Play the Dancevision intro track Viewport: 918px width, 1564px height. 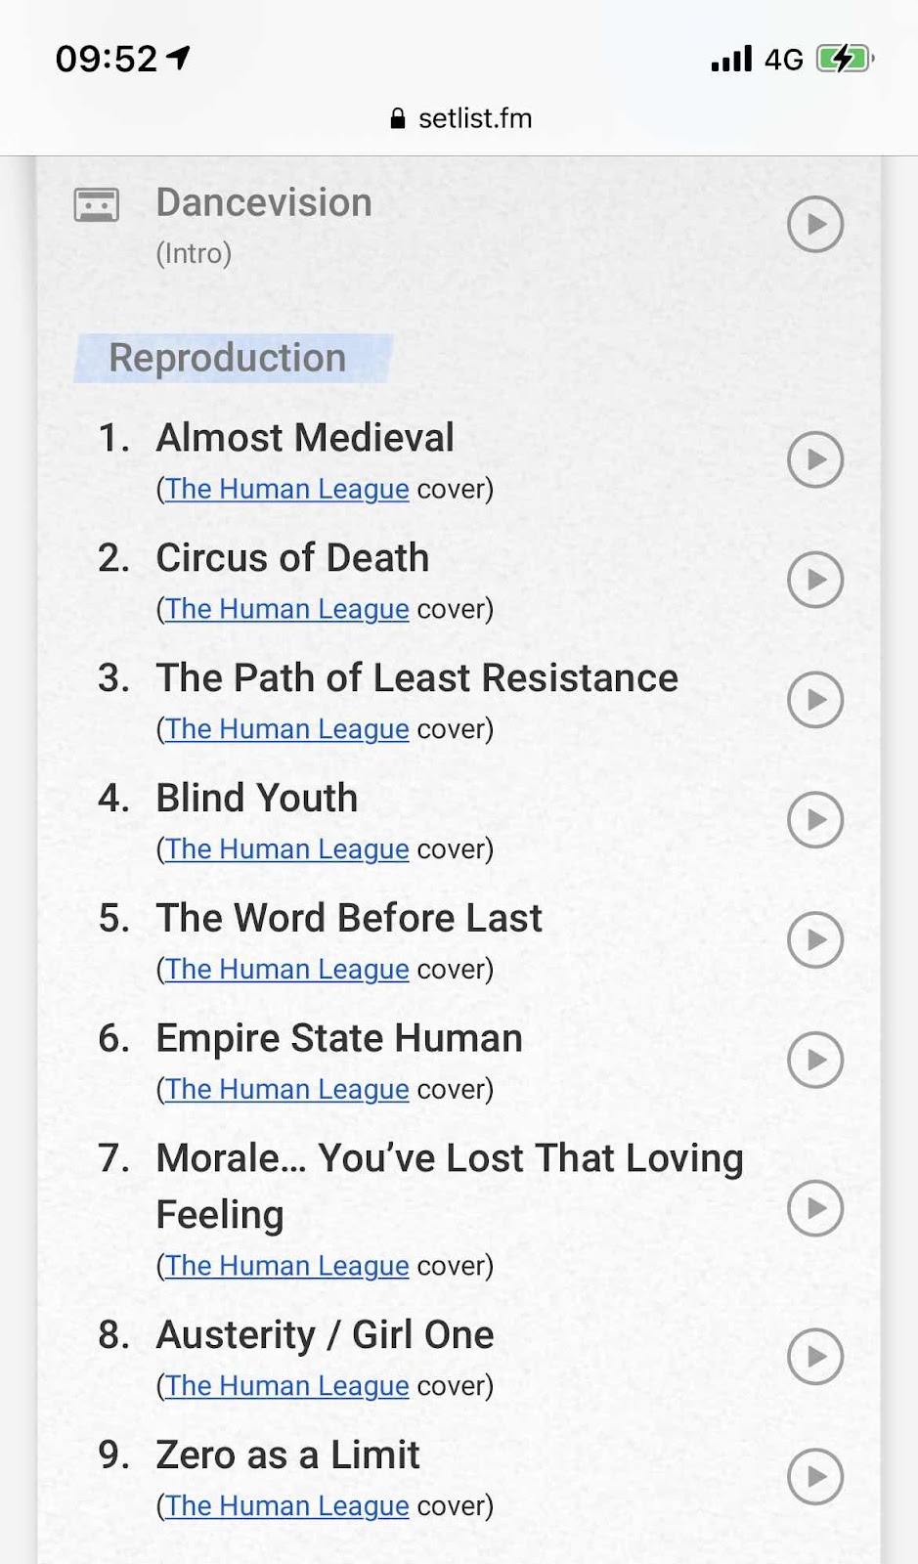tap(815, 224)
